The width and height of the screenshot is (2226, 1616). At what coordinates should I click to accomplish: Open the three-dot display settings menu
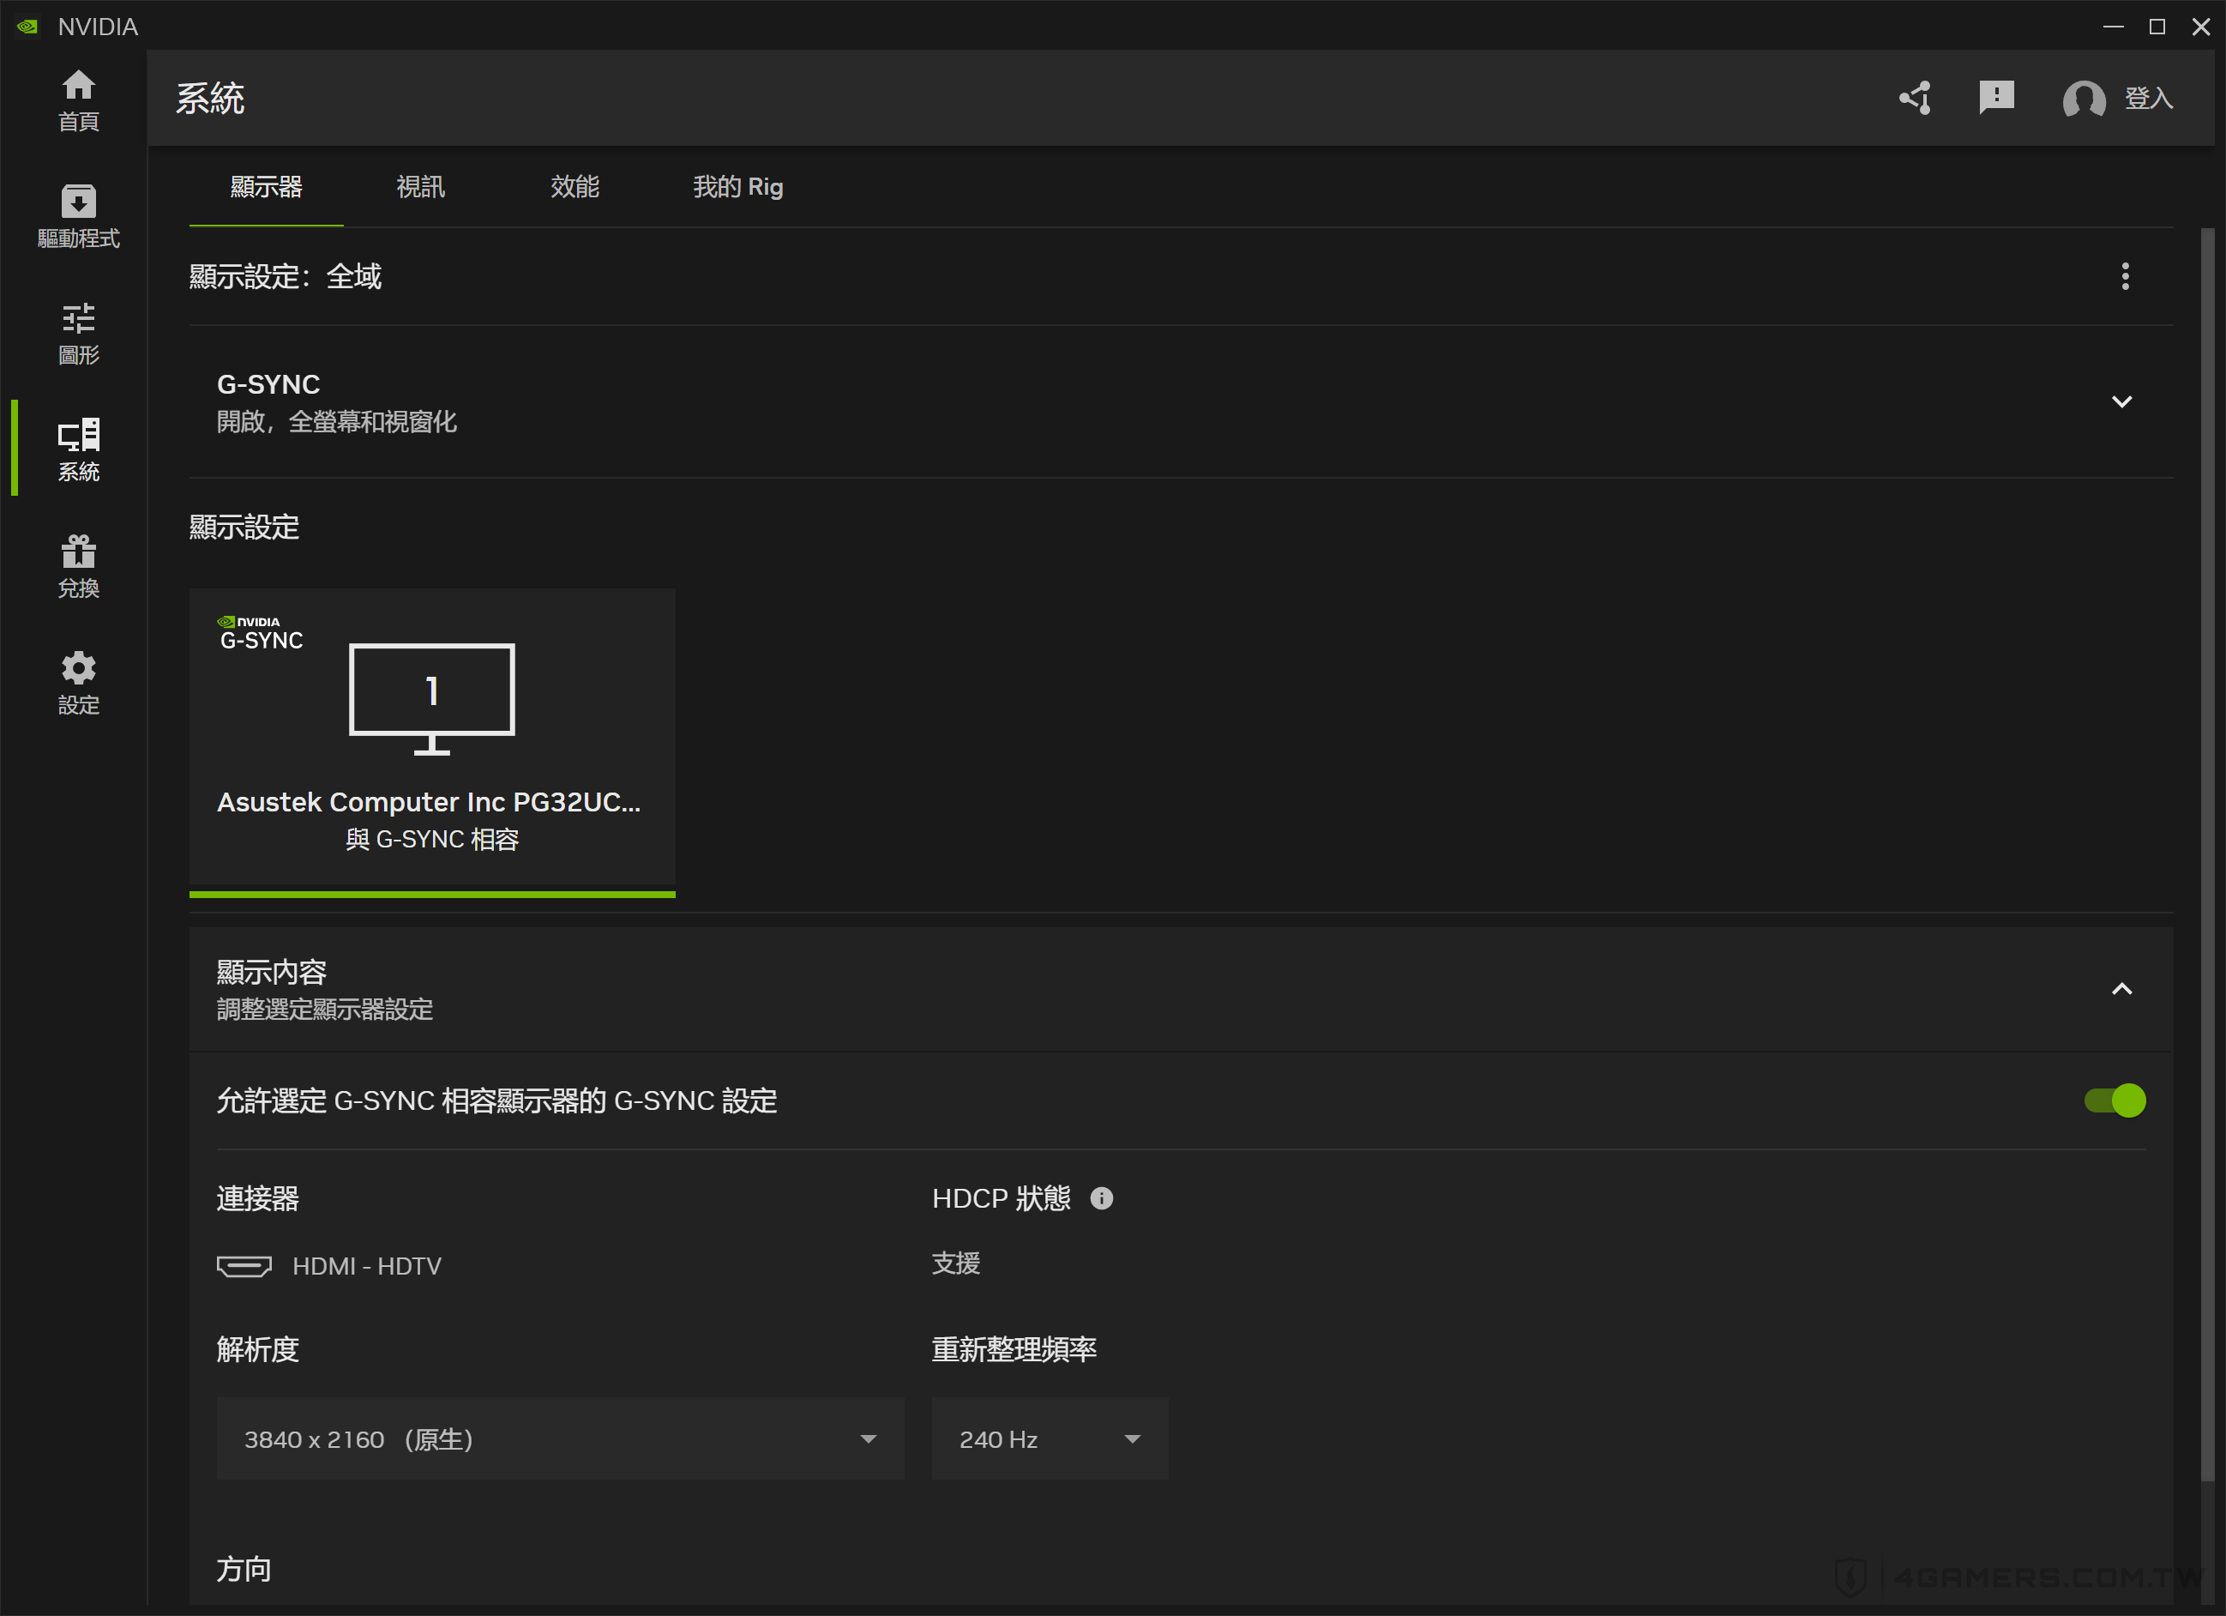[2125, 276]
